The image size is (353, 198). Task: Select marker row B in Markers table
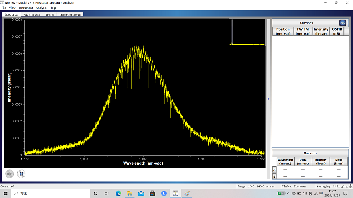pos(275,176)
